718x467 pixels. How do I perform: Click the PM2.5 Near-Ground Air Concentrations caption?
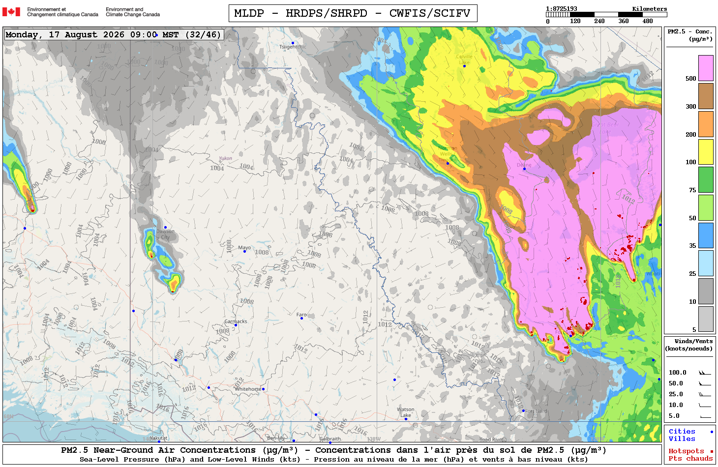tap(333, 450)
